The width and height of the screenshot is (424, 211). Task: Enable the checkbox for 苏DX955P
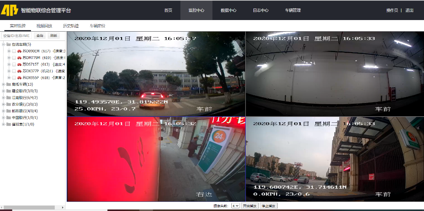[x=14, y=78]
